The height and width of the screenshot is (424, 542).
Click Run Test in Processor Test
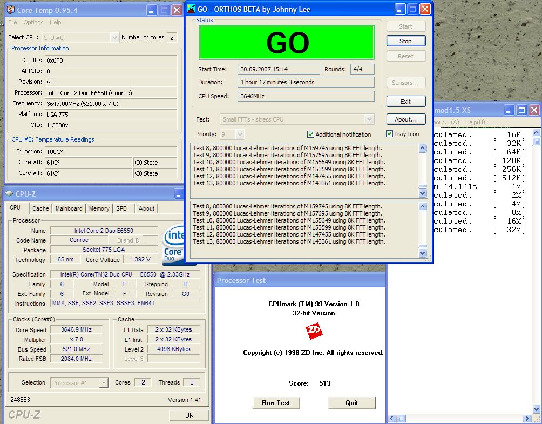[x=276, y=403]
